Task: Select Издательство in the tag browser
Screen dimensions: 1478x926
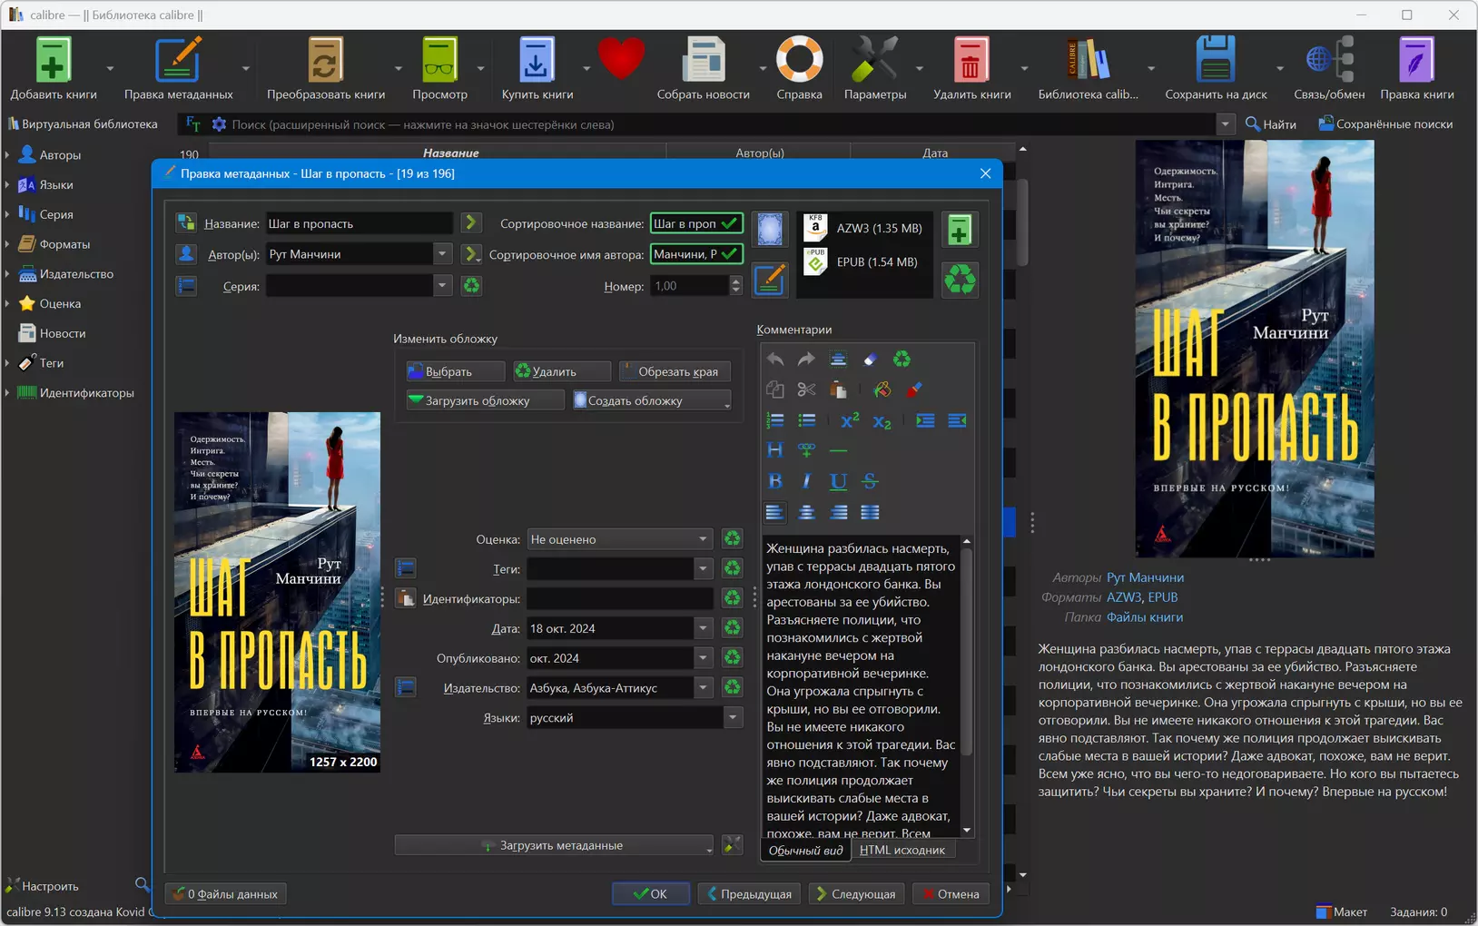Action: tap(76, 274)
